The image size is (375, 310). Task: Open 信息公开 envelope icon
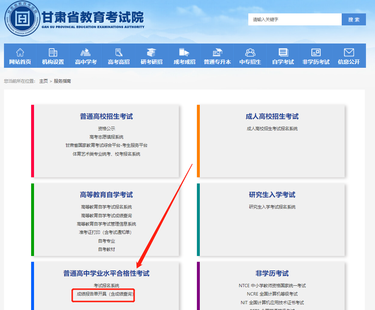[x=349, y=52]
